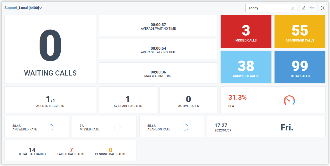The width and height of the screenshot is (330, 166).
Task: Click the AVERAGE WAITING TIME label
Action: [x=158, y=29]
